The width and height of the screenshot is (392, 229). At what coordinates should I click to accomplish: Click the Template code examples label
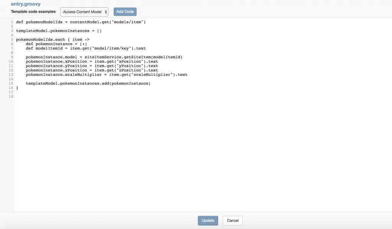(x=33, y=12)
